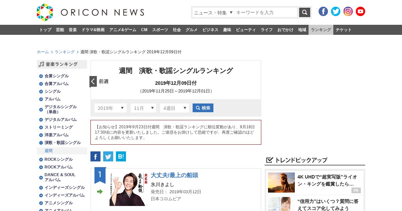This screenshot has width=402, height=211.
Task: Open the 信用力 score article link
Action: click(x=328, y=205)
